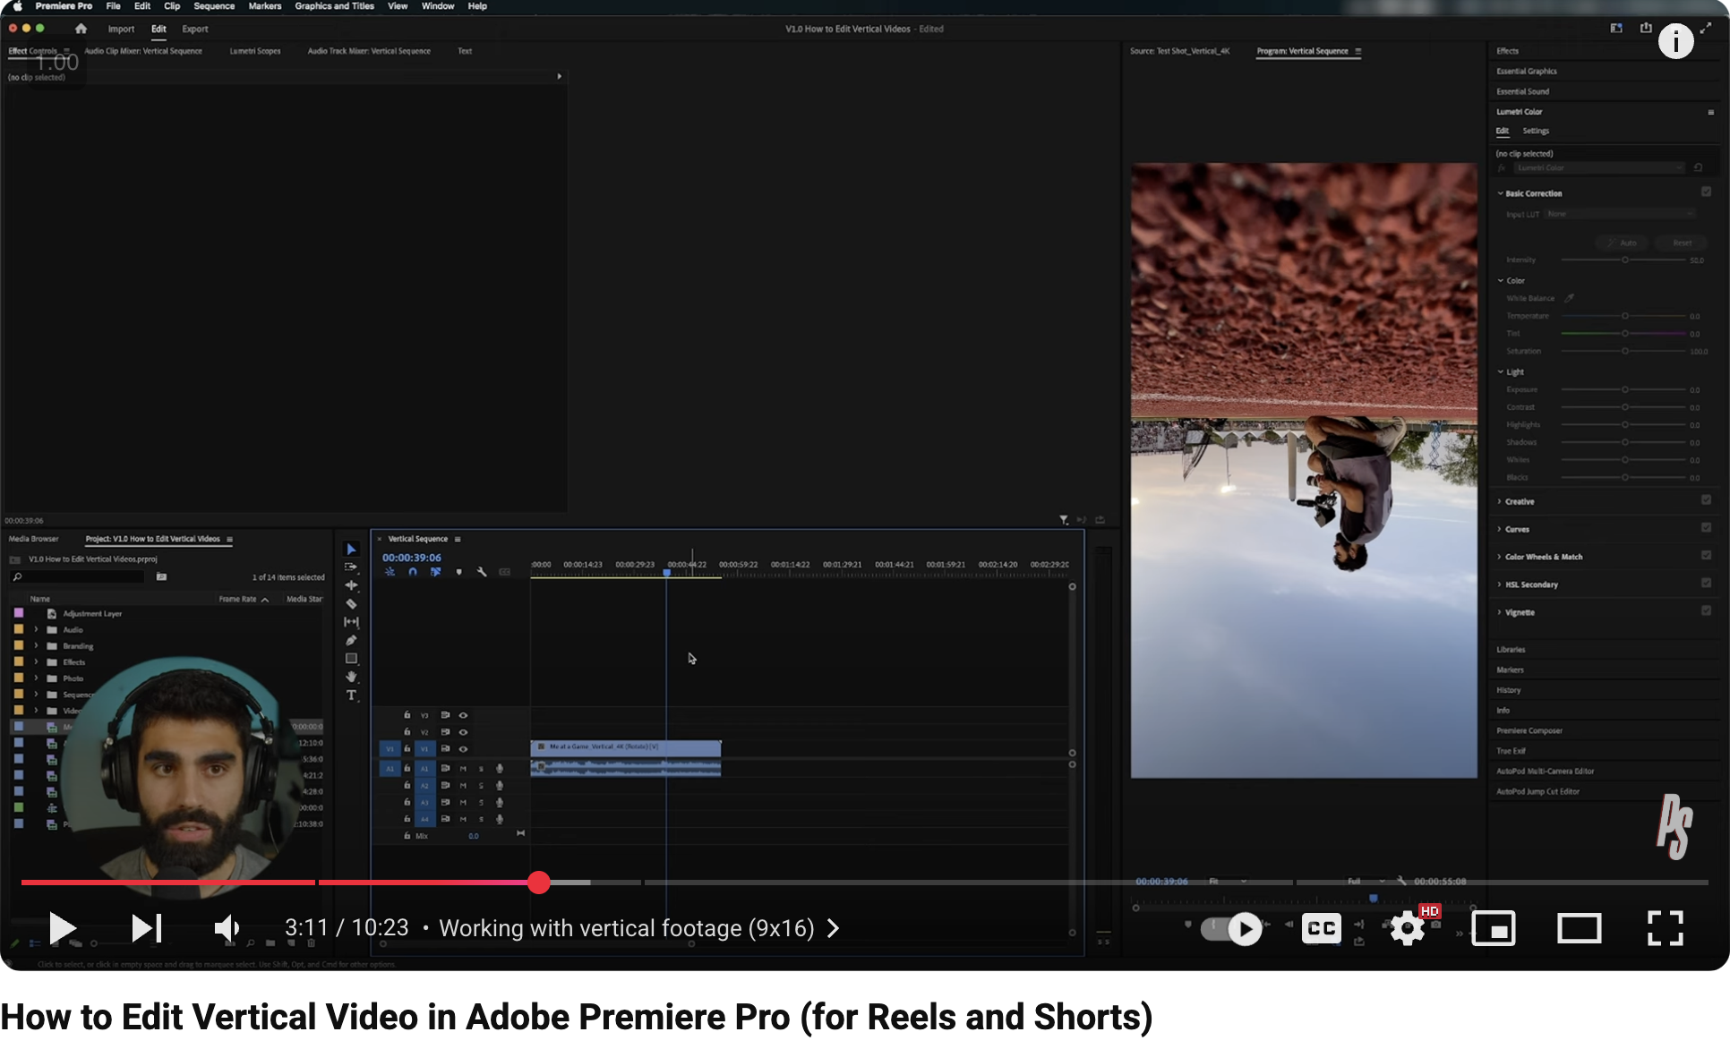Click the YouTube progress scrubber
Screen dimensions: 1730x1049
538,883
